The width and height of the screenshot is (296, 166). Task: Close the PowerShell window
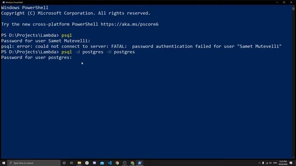point(291,2)
